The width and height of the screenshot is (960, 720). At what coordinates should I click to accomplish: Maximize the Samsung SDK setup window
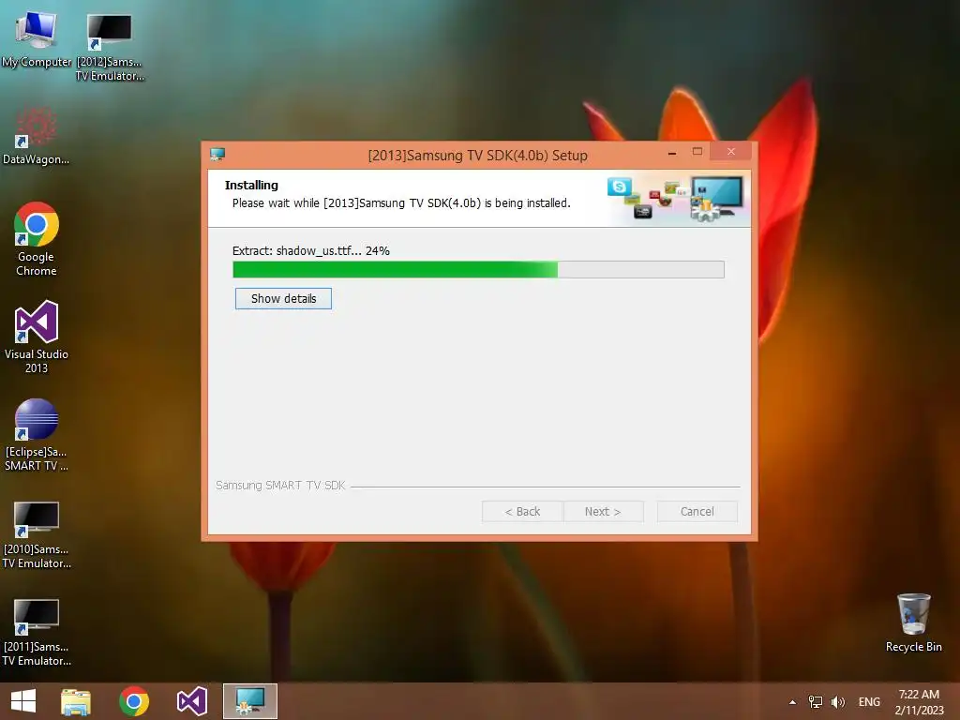pos(697,152)
